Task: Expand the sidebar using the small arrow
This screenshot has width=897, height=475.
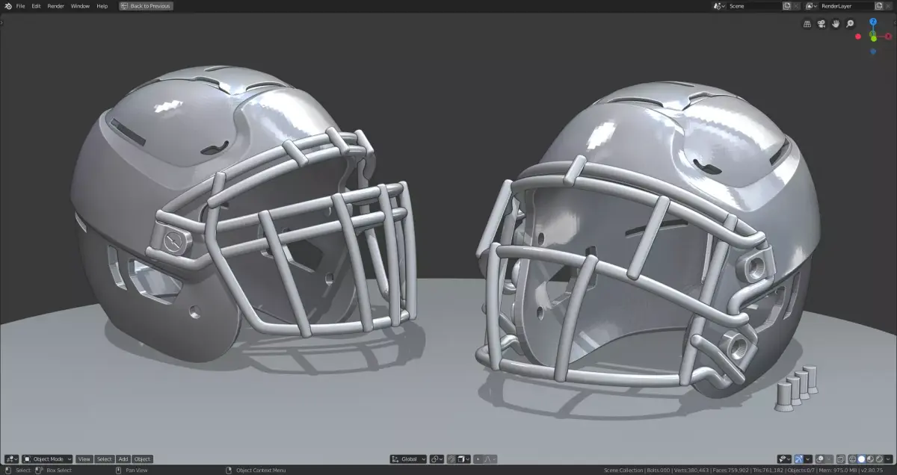Action: [x=895, y=23]
